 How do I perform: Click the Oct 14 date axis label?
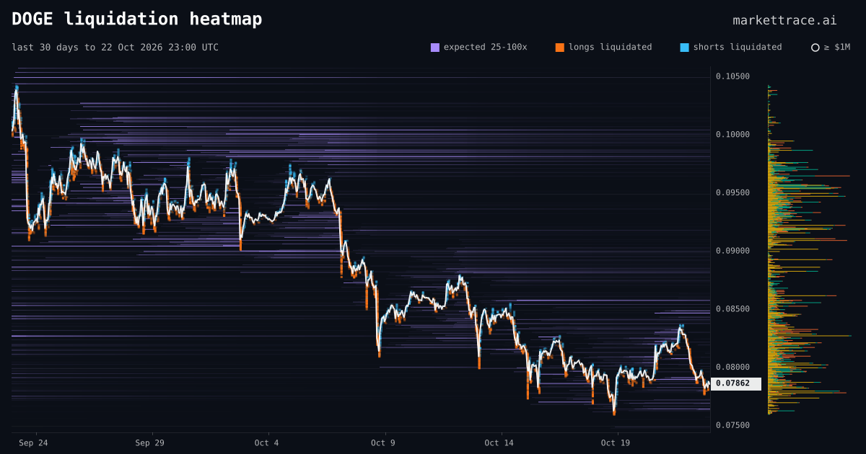(x=499, y=442)
